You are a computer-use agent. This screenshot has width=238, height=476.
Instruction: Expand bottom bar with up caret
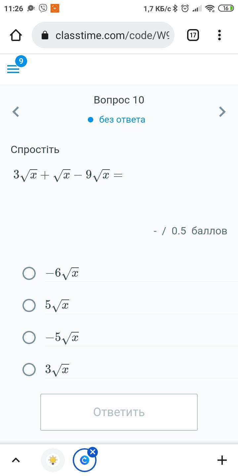click(x=16, y=460)
